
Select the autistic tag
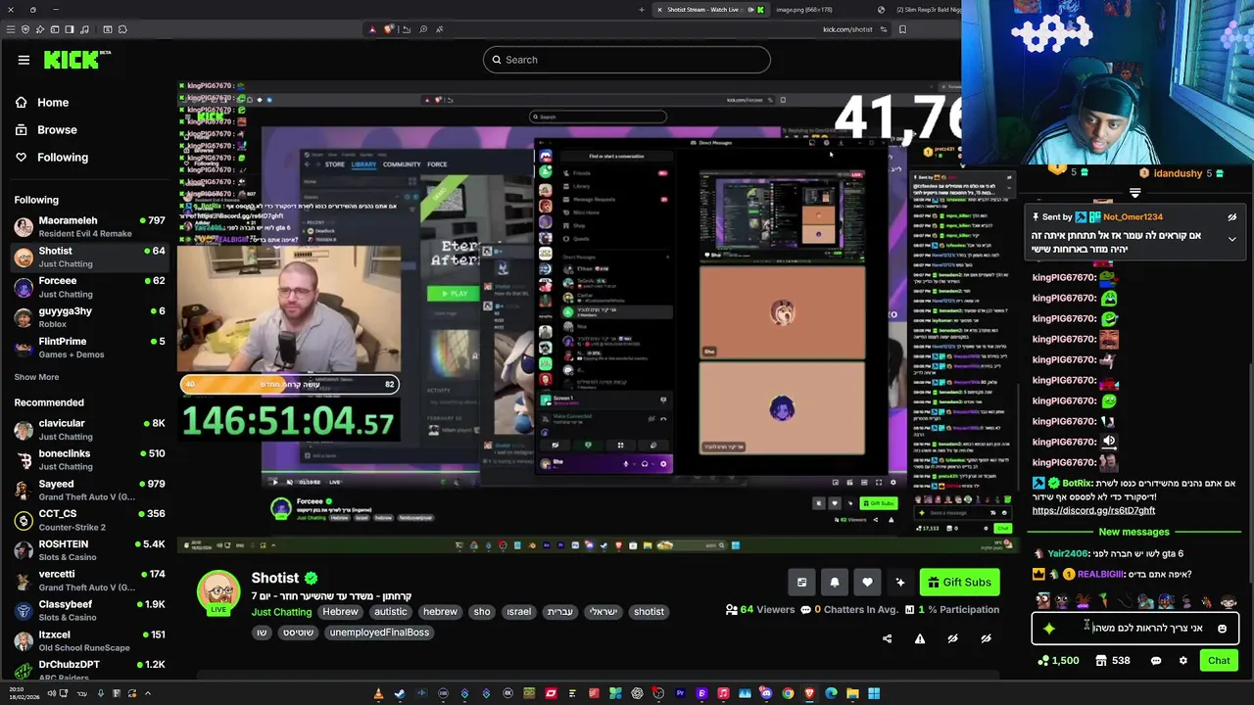(390, 612)
